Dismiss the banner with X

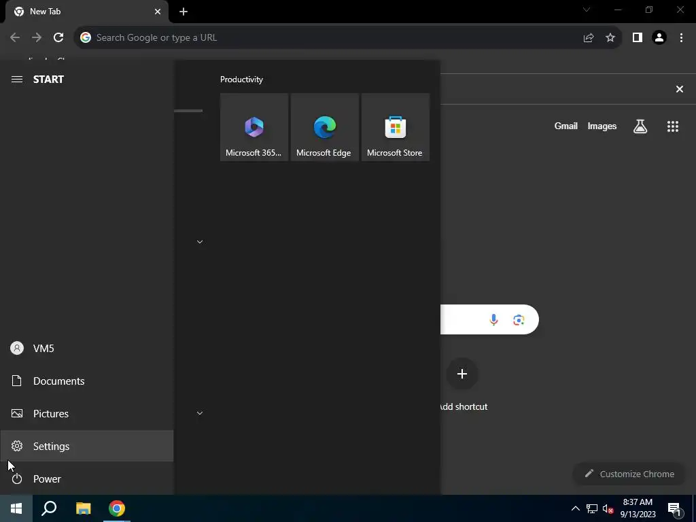click(x=680, y=89)
